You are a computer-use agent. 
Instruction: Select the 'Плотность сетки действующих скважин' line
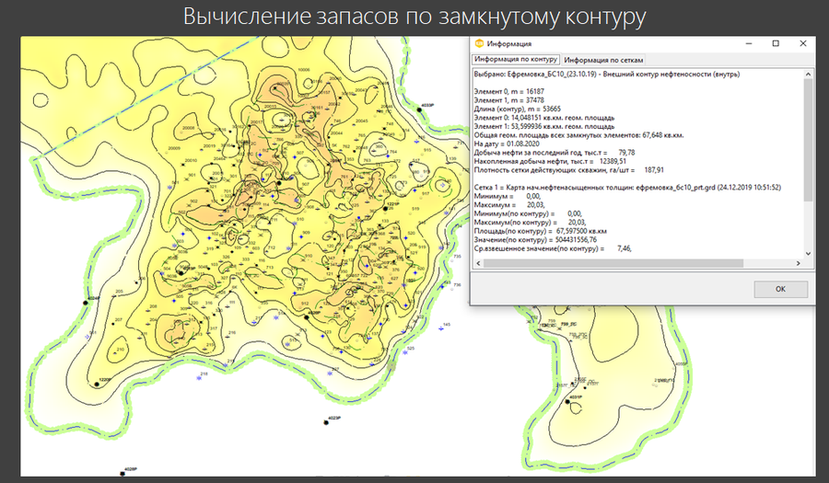point(569,170)
